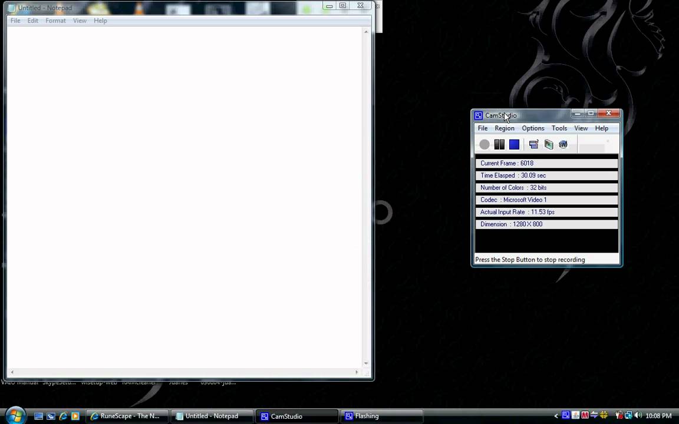Click the greyed-out Record button in CamStudio
This screenshot has width=679, height=424.
coord(484,144)
